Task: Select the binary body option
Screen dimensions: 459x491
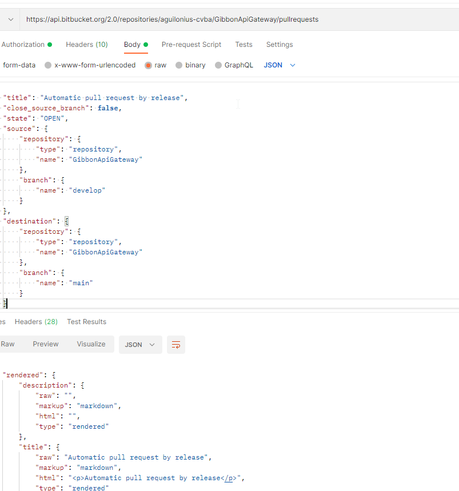Action: coord(179,65)
